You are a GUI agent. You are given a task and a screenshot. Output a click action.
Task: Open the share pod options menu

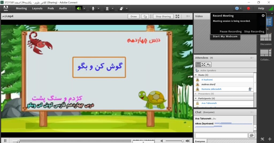click(188, 16)
